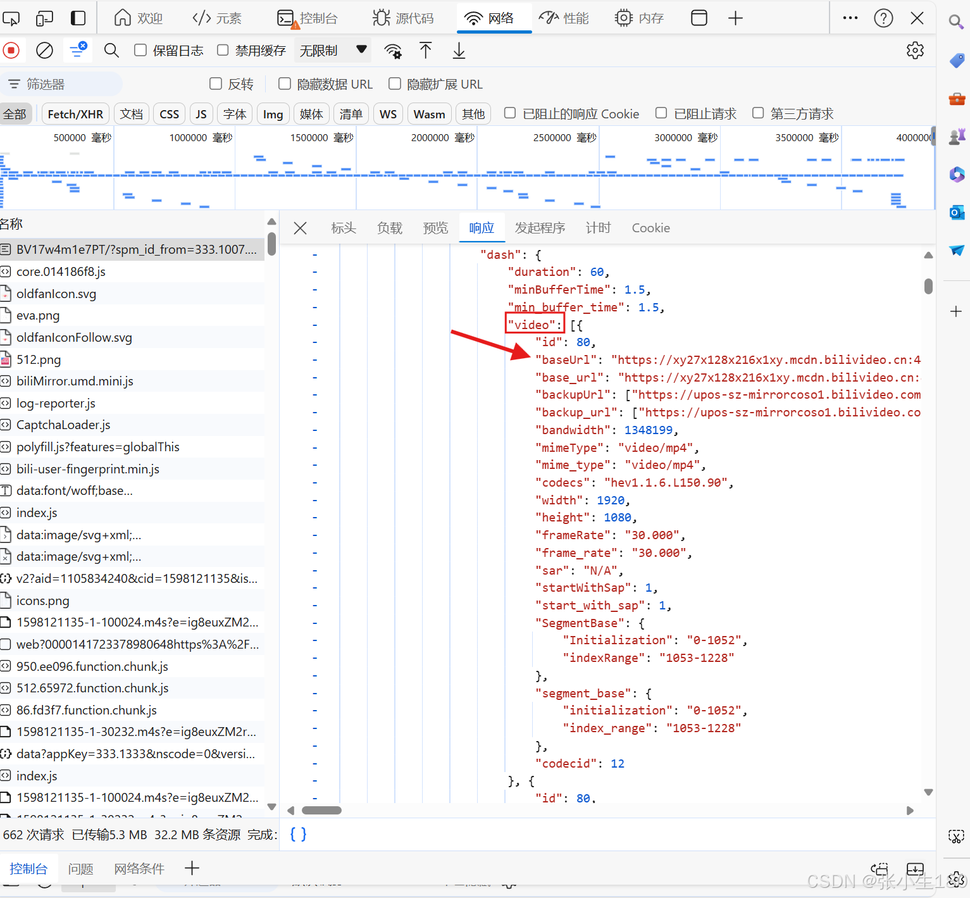970x898 pixels.
Task: Click response vertical scrollbar thumb
Action: click(x=928, y=286)
